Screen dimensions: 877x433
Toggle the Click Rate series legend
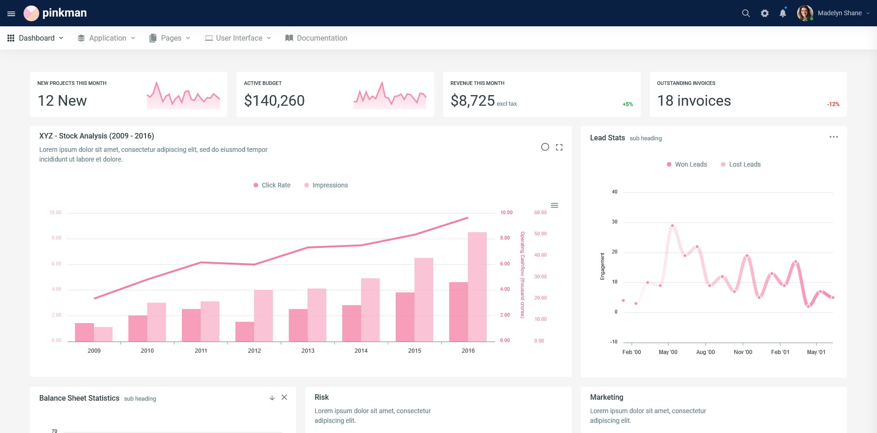(x=272, y=185)
